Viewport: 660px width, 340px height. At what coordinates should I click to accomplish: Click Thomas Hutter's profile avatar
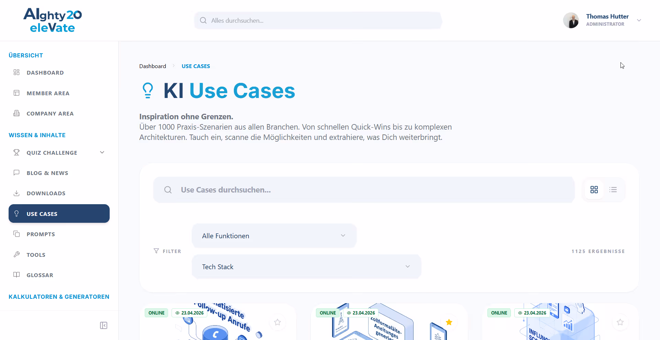point(571,20)
